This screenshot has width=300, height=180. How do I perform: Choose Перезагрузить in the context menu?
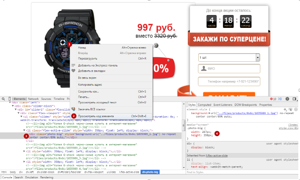(x=88, y=58)
